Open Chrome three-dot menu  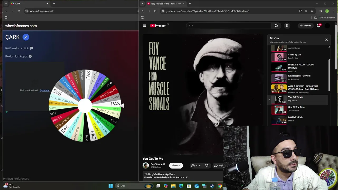[334, 11]
